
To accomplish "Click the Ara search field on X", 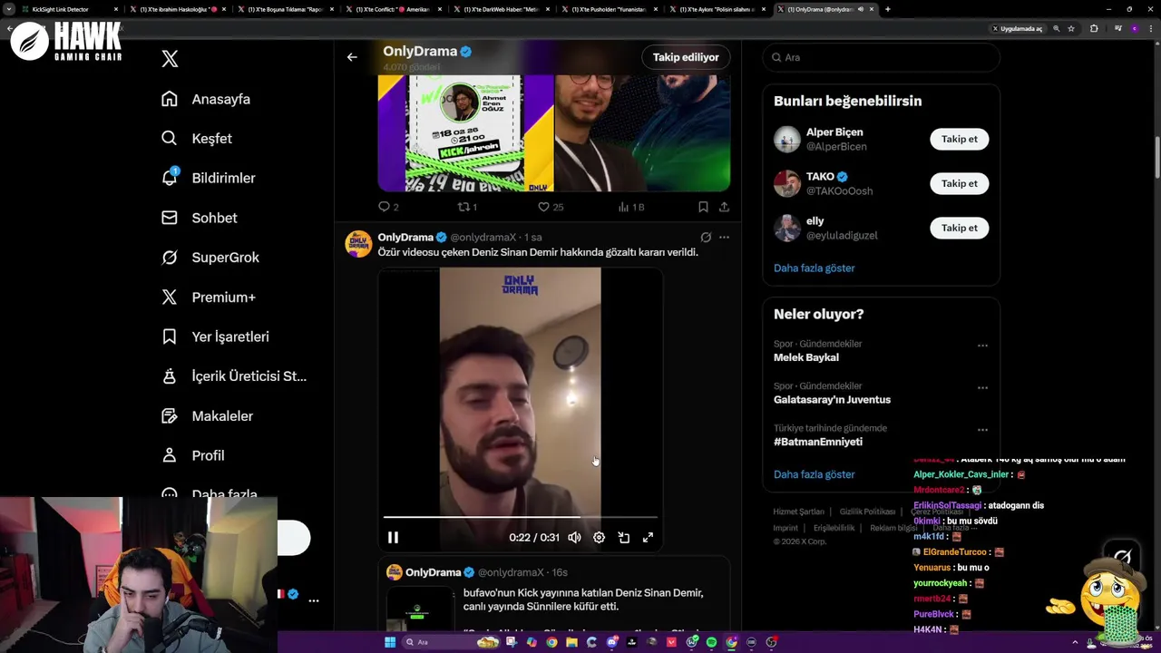I will (x=881, y=57).
